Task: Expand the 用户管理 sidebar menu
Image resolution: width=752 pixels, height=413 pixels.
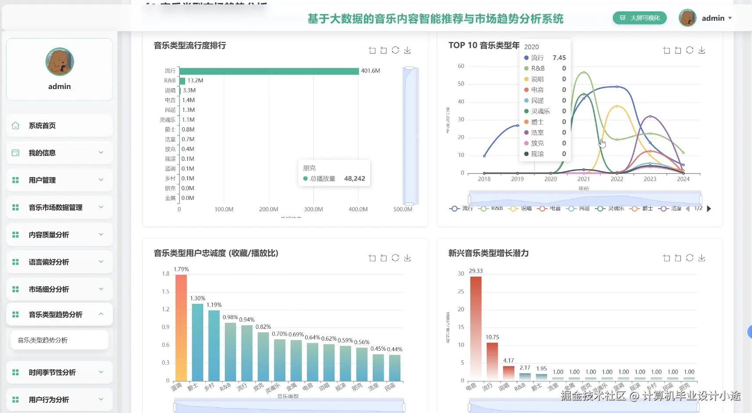Action: point(59,180)
